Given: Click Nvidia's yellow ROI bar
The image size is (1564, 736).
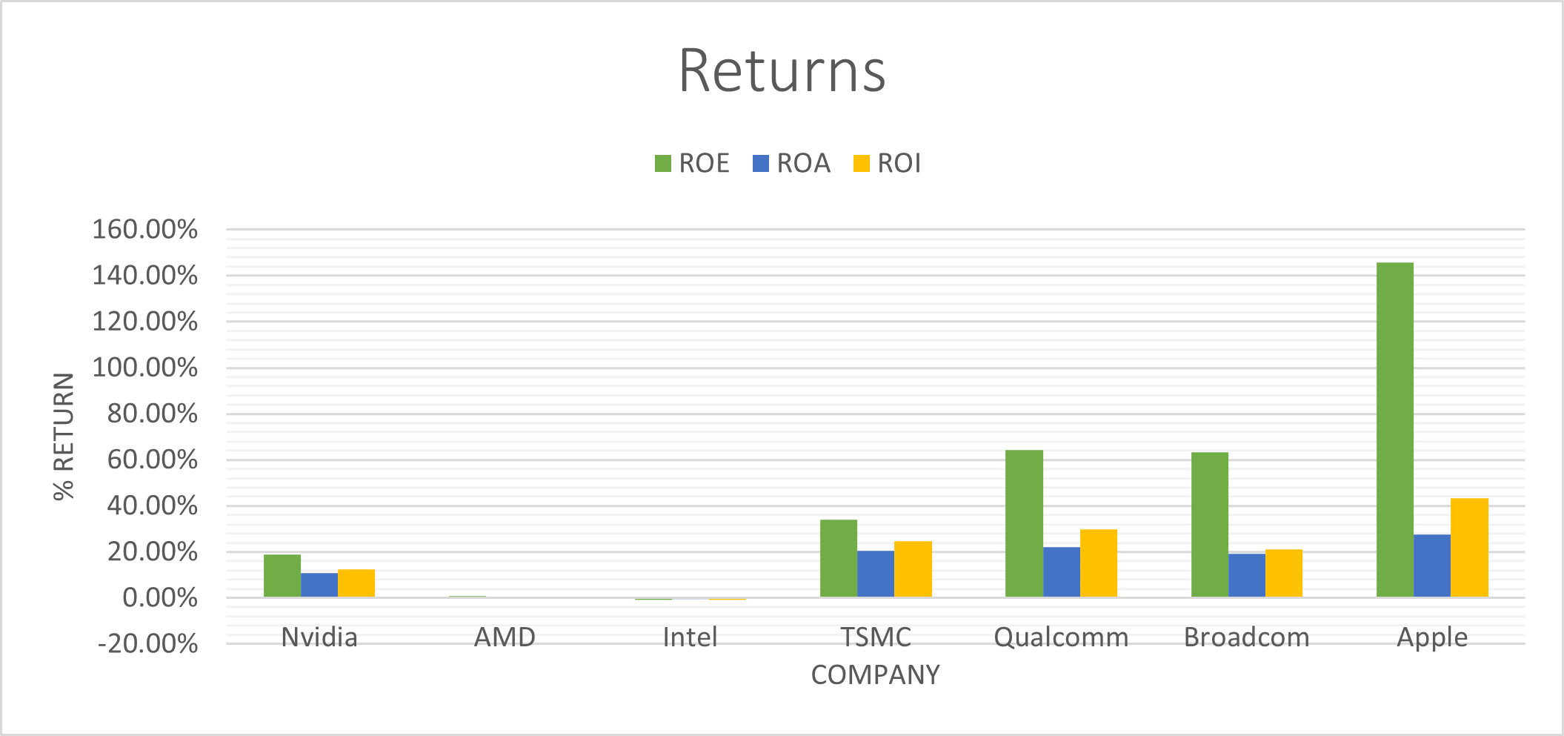Looking at the screenshot, I should point(356,583).
